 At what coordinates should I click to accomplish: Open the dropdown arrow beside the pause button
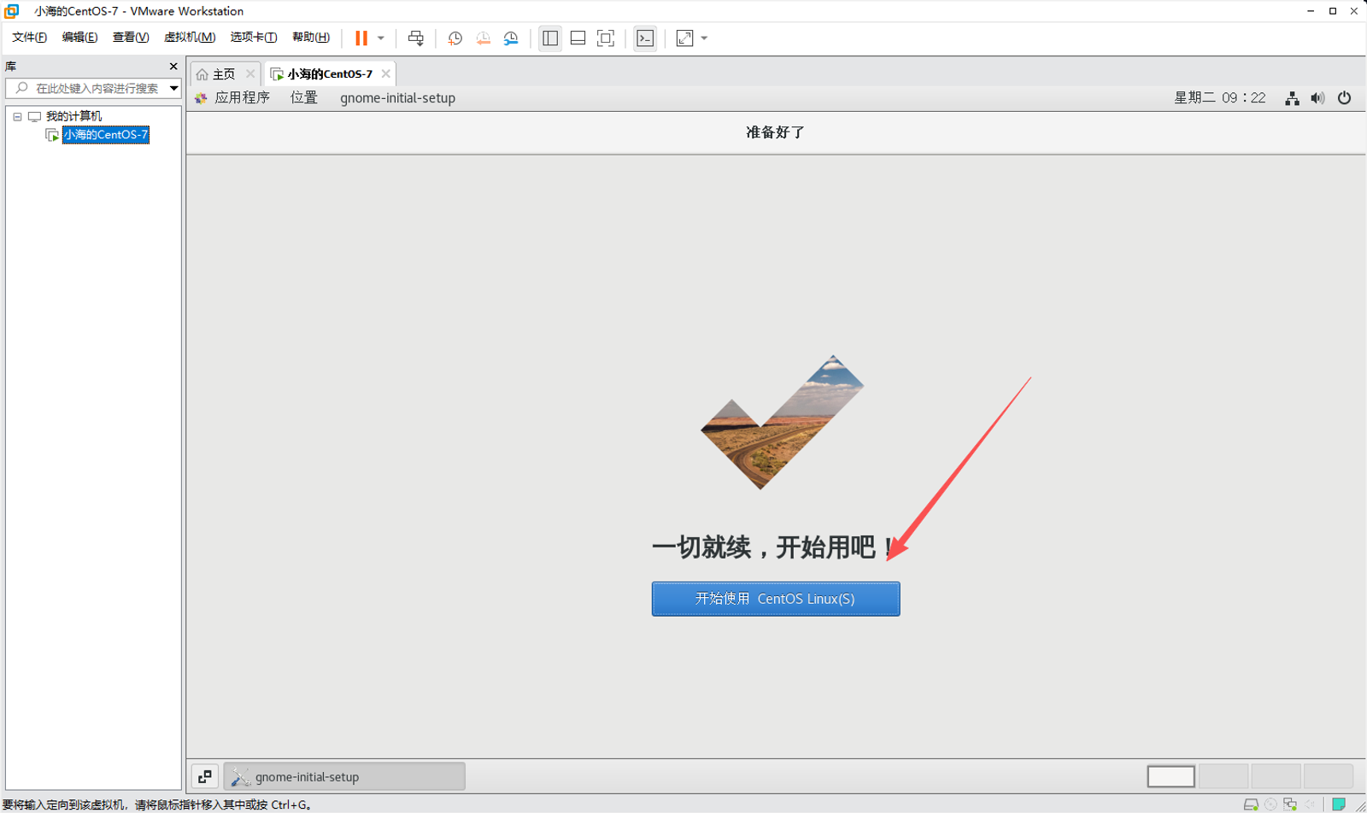tap(381, 38)
